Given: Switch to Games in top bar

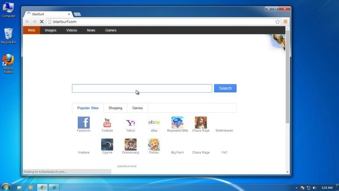Looking at the screenshot, I should pyautogui.click(x=111, y=30).
